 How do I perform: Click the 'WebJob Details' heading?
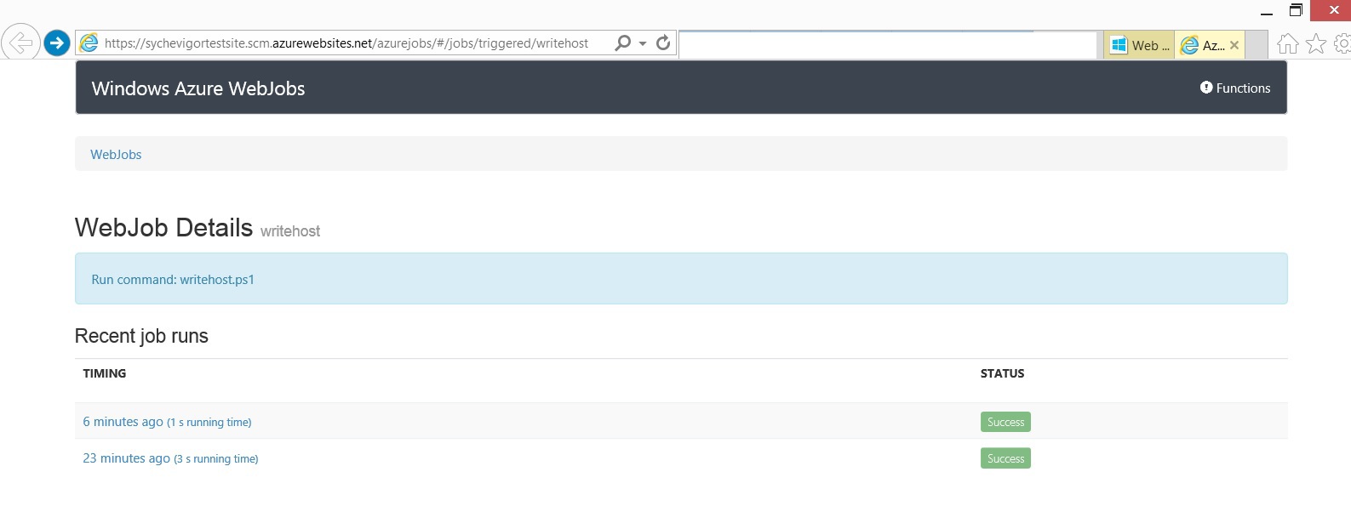(163, 228)
